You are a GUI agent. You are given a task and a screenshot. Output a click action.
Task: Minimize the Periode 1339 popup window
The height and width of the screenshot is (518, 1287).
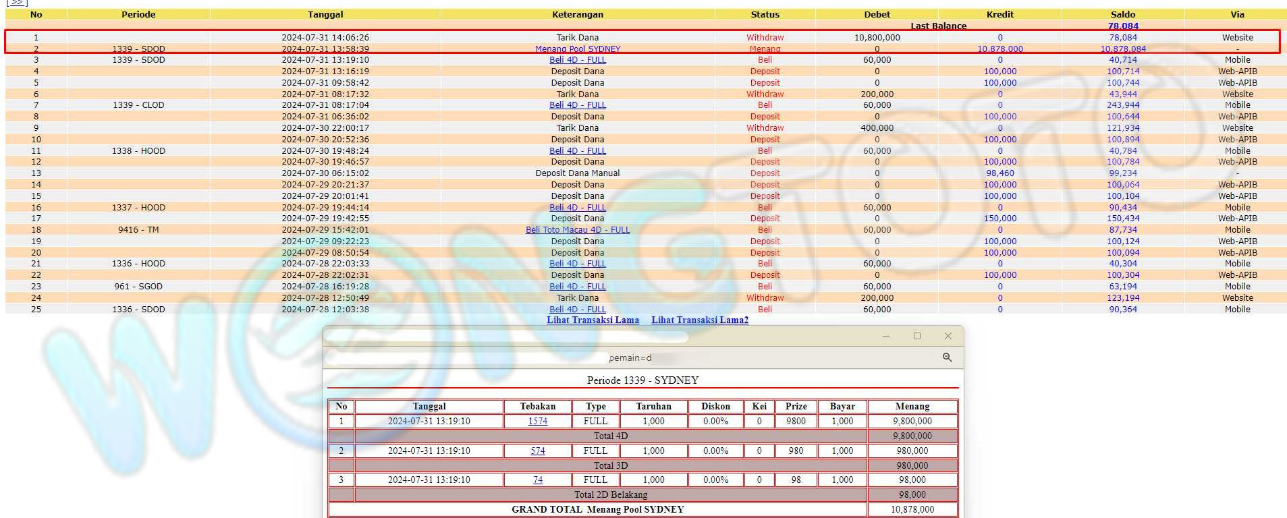click(885, 336)
